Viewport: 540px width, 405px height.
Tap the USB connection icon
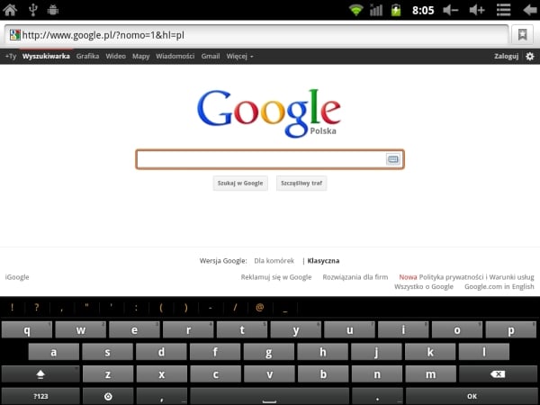pyautogui.click(x=33, y=10)
